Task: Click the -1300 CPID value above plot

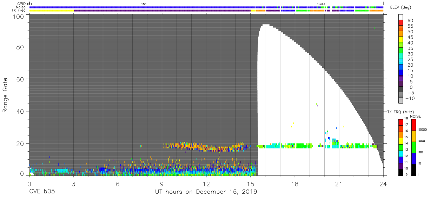Action: [x=319, y=4]
